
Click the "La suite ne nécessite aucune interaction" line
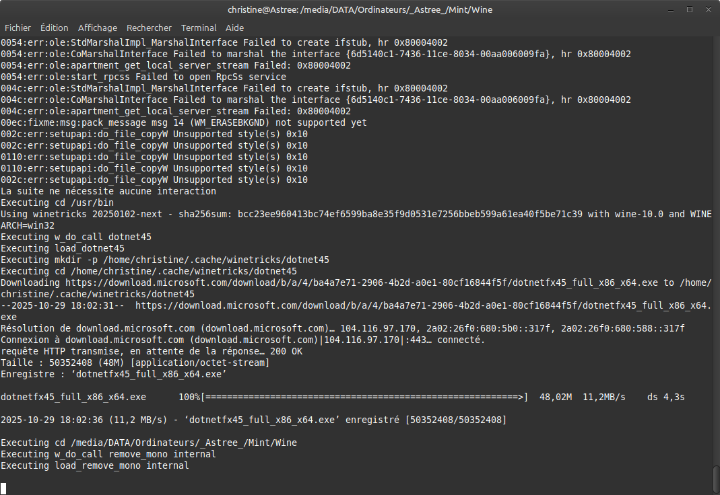coord(108,191)
